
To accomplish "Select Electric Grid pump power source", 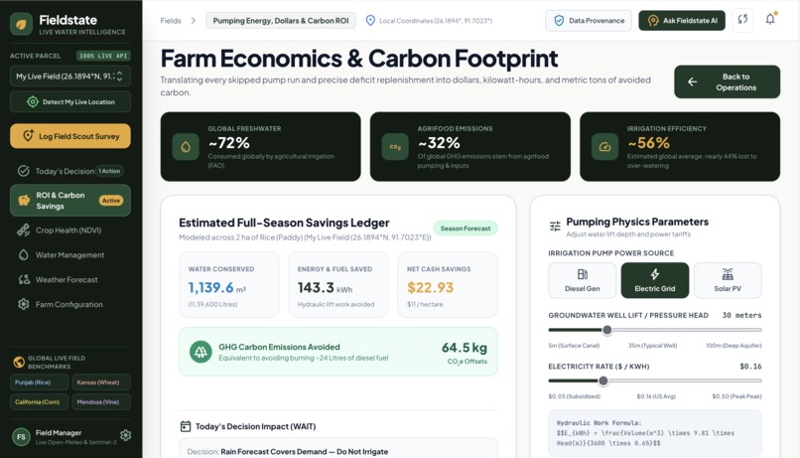I will (x=655, y=280).
